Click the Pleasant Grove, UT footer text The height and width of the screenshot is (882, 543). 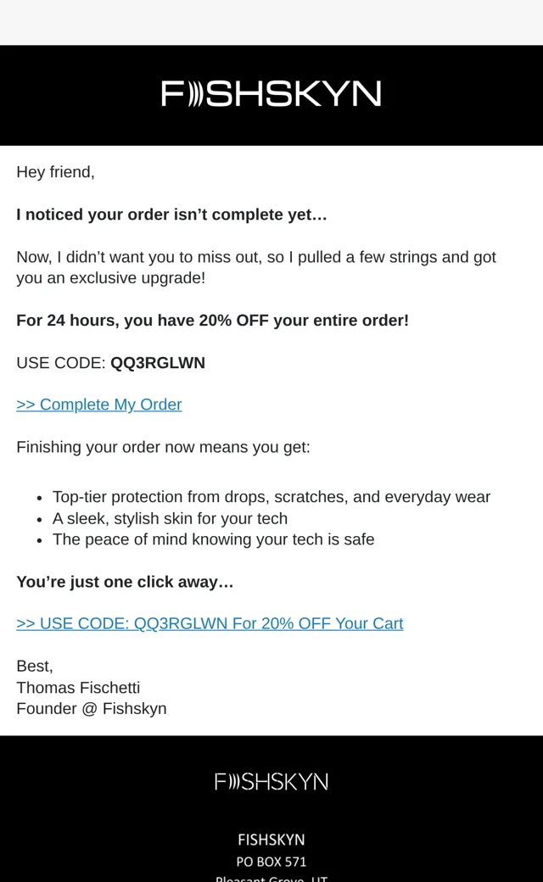click(x=271, y=878)
